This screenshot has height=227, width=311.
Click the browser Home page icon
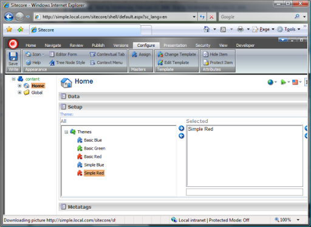point(207,29)
